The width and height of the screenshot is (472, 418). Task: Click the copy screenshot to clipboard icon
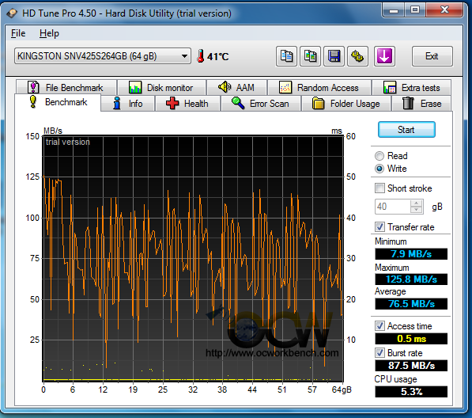310,56
